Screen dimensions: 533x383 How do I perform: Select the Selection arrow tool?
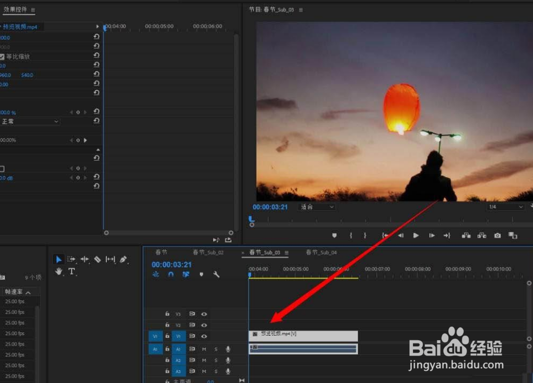(x=58, y=260)
